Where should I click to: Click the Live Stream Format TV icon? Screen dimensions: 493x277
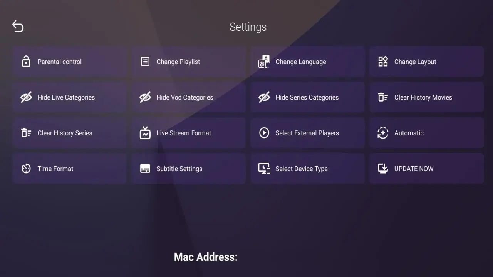point(145,133)
